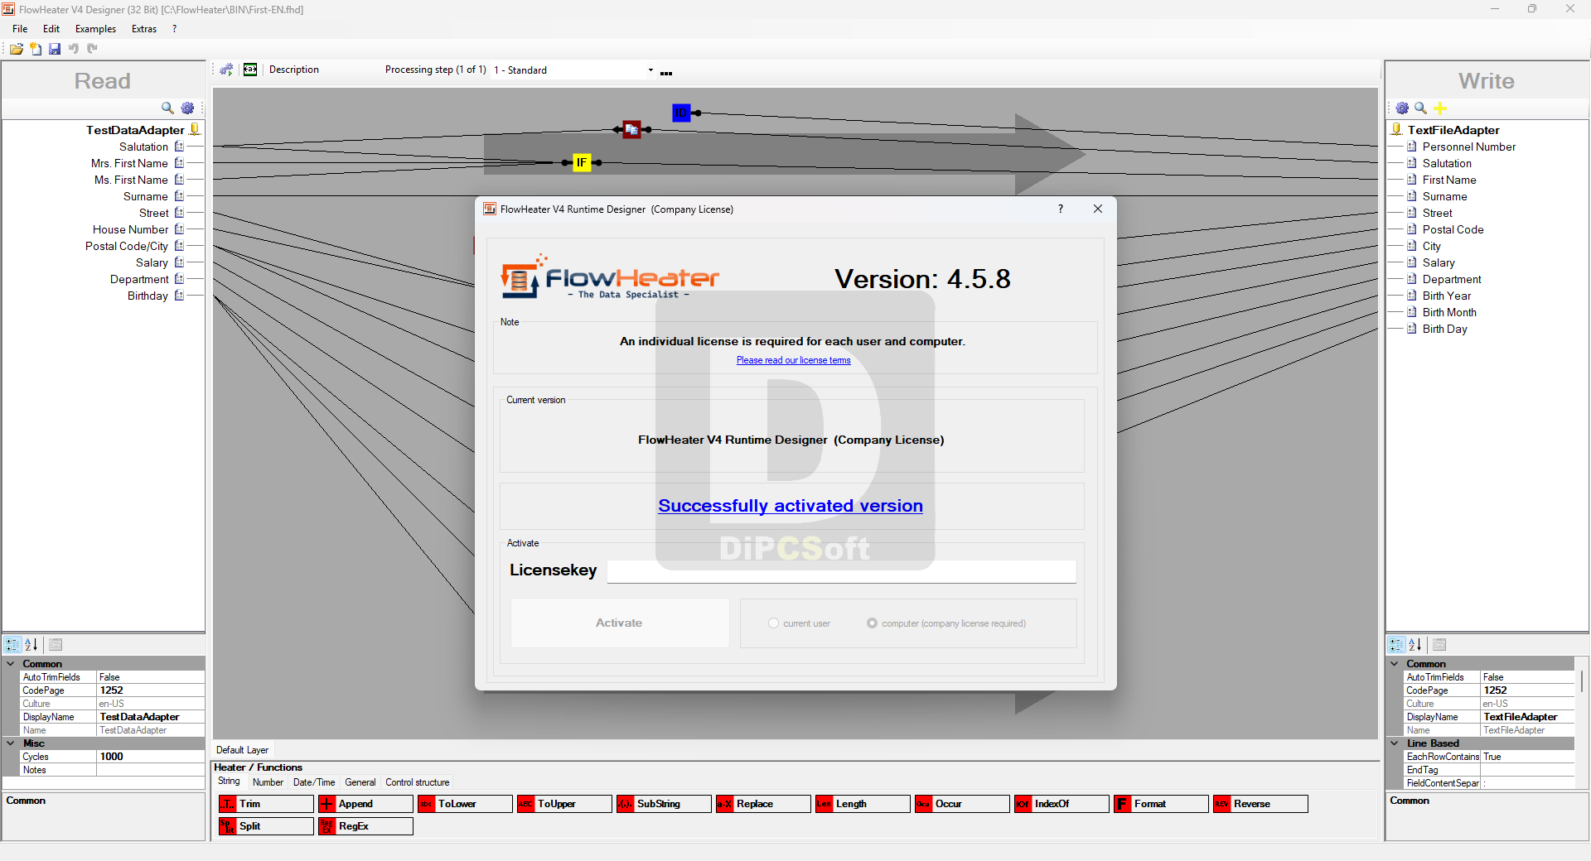Click the Alphabetical sort icon in Read properties
Image resolution: width=1591 pixels, height=861 pixels.
point(31,644)
